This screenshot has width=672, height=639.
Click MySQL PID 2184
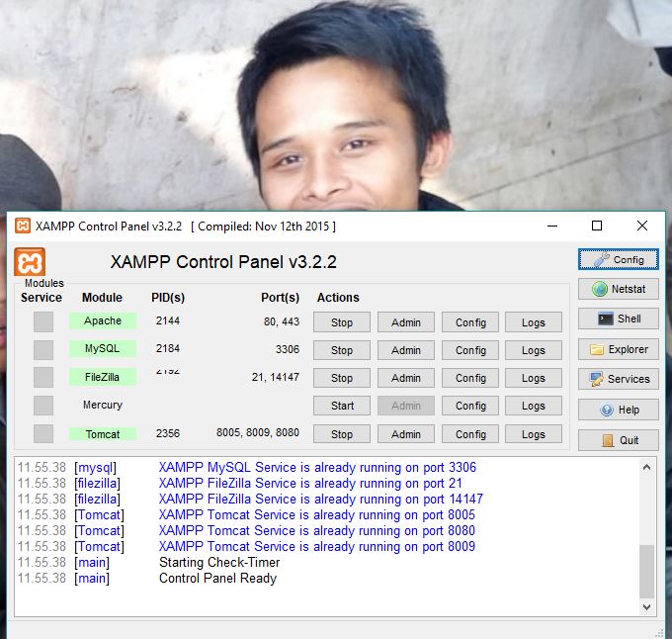168,348
